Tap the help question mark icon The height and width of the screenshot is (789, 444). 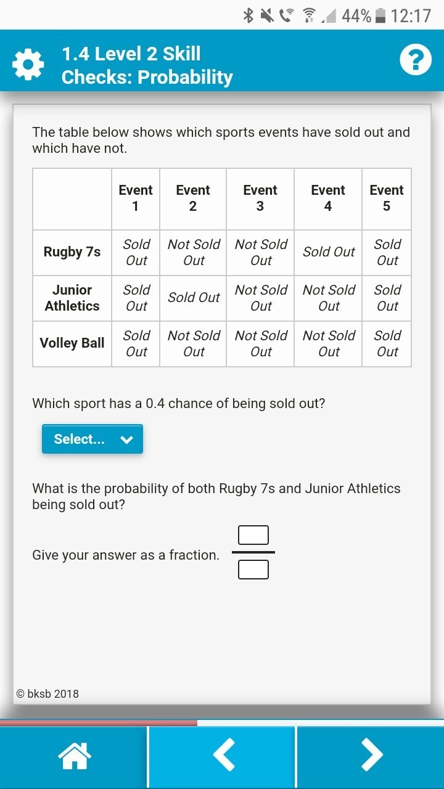click(x=415, y=61)
